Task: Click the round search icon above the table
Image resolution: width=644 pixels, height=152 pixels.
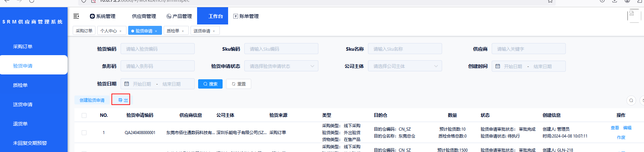Action: [631, 100]
